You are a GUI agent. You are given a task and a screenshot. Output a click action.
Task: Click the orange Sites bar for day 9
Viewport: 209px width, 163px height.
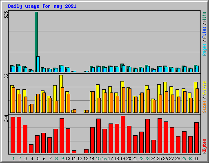click(62, 100)
